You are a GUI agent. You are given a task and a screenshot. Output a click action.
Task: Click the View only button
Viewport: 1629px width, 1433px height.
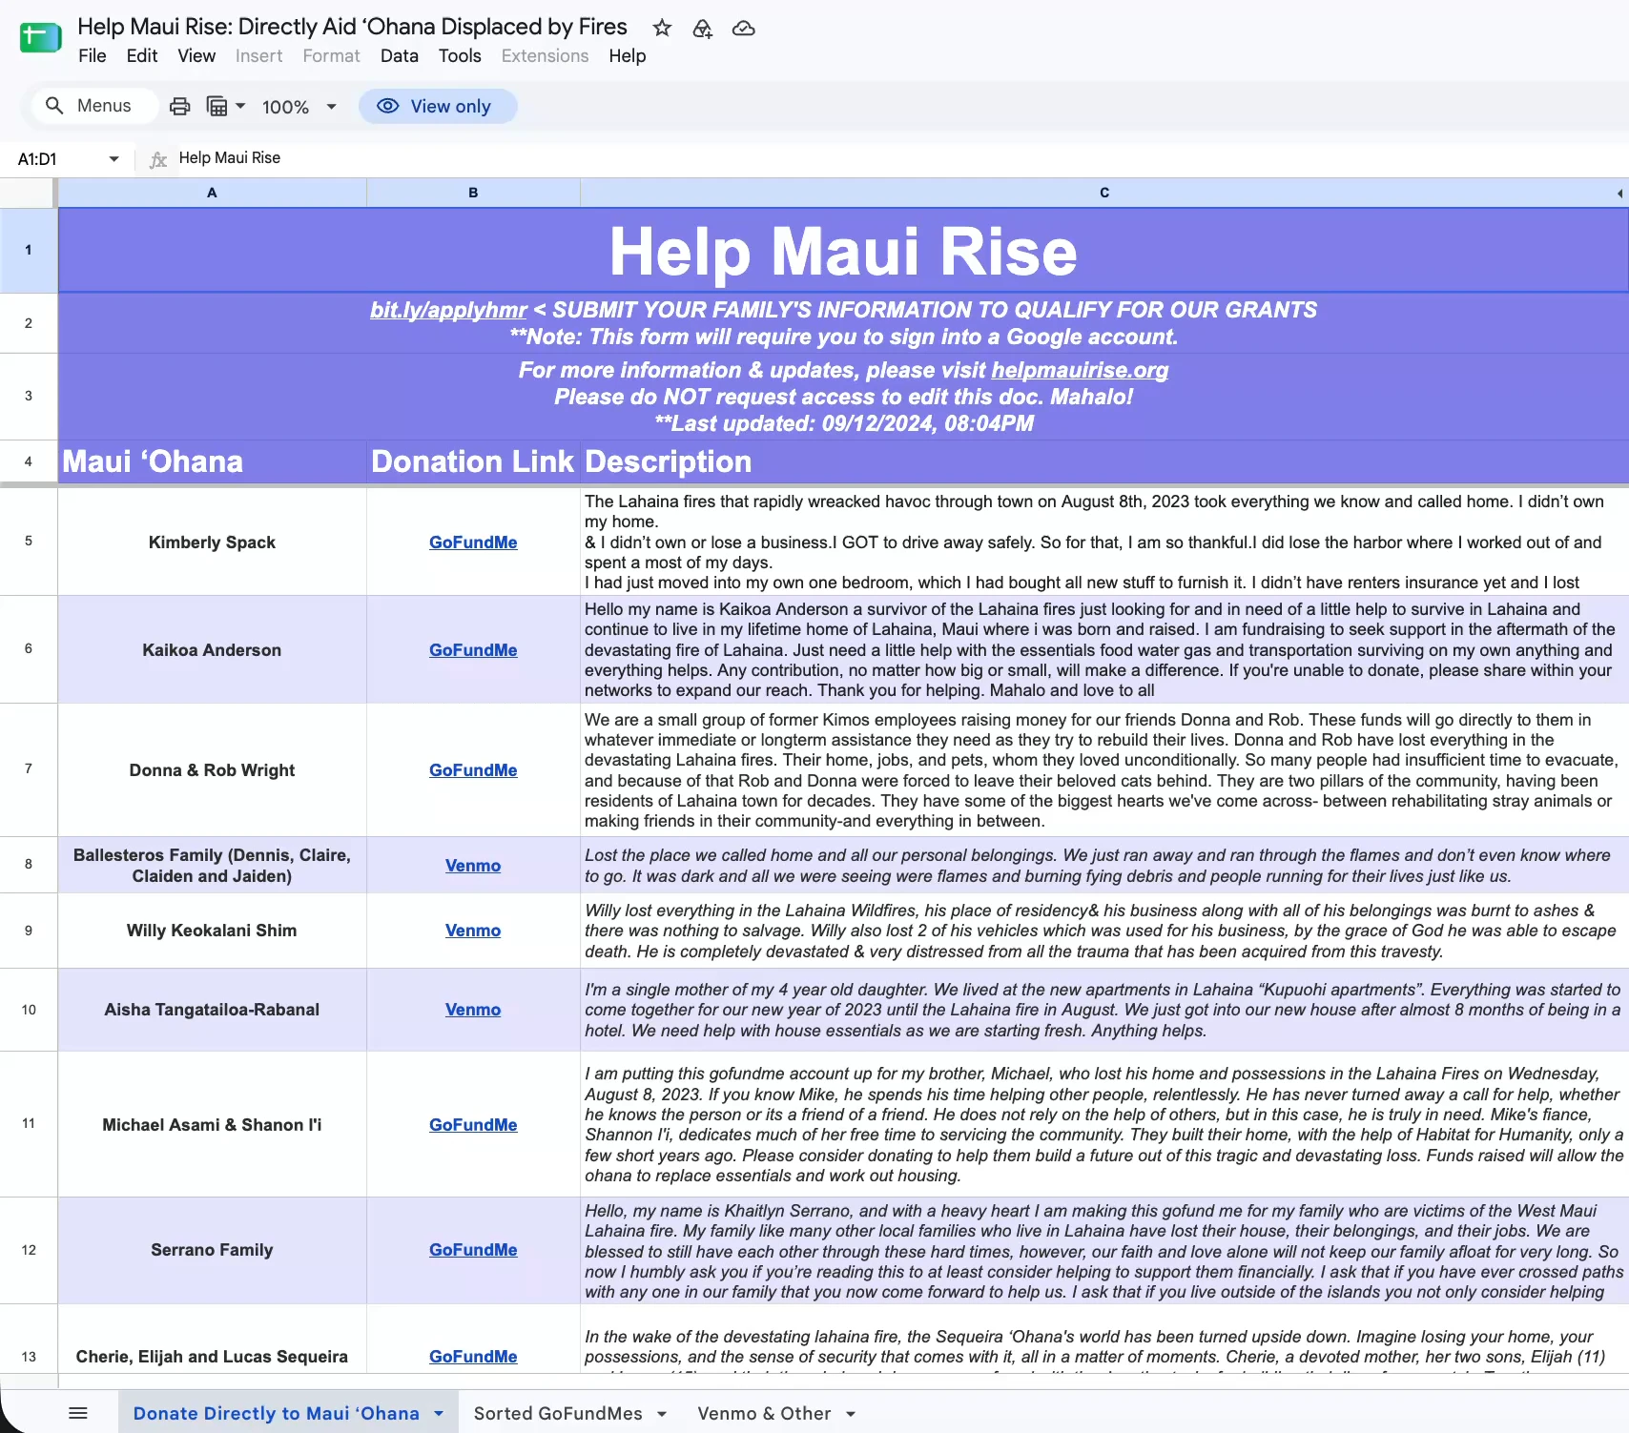pyautogui.click(x=438, y=106)
